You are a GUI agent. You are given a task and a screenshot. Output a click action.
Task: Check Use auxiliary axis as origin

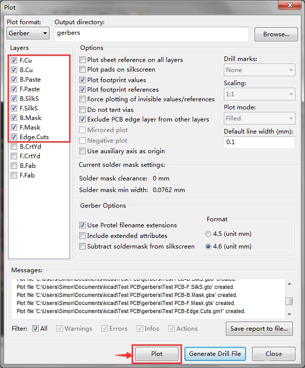83,151
